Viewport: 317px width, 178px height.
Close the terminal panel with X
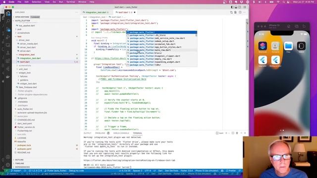pyautogui.click(x=245, y=133)
